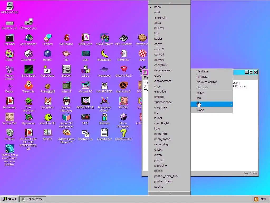Click the filter list scroll-down arrow
This screenshot has height=203, width=270.
tap(170, 193)
